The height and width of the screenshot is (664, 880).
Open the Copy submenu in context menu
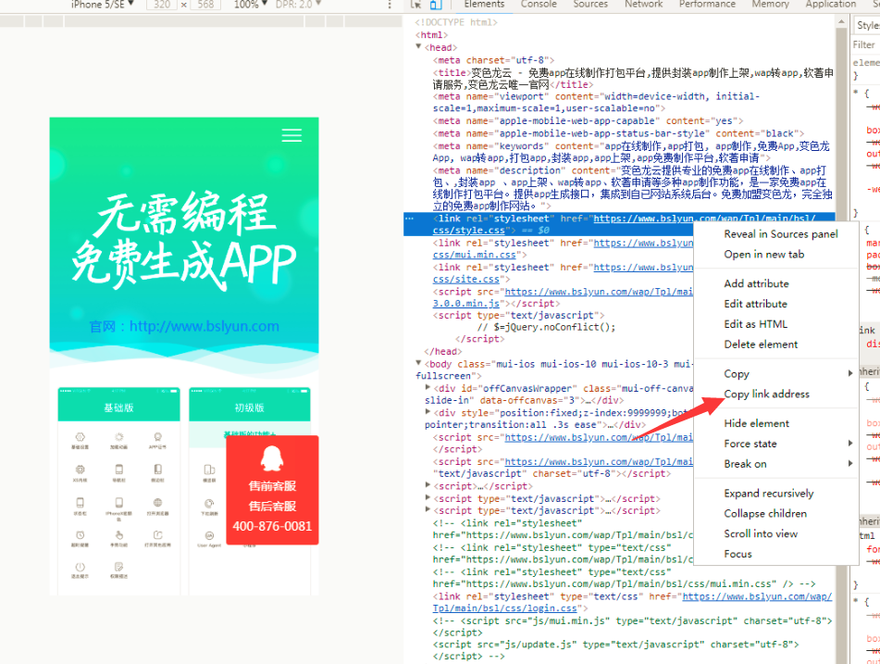pos(776,373)
